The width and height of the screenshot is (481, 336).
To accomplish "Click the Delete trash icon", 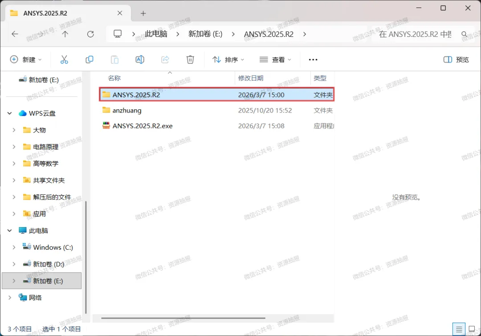I will pyautogui.click(x=190, y=60).
